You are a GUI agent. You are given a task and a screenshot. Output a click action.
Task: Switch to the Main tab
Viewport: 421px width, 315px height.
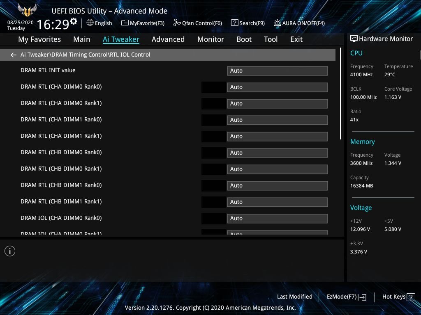[82, 39]
